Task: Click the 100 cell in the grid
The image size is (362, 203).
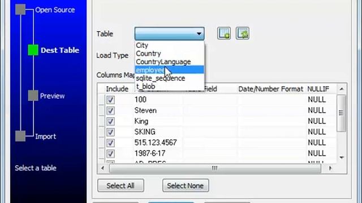Action: [x=158, y=100]
